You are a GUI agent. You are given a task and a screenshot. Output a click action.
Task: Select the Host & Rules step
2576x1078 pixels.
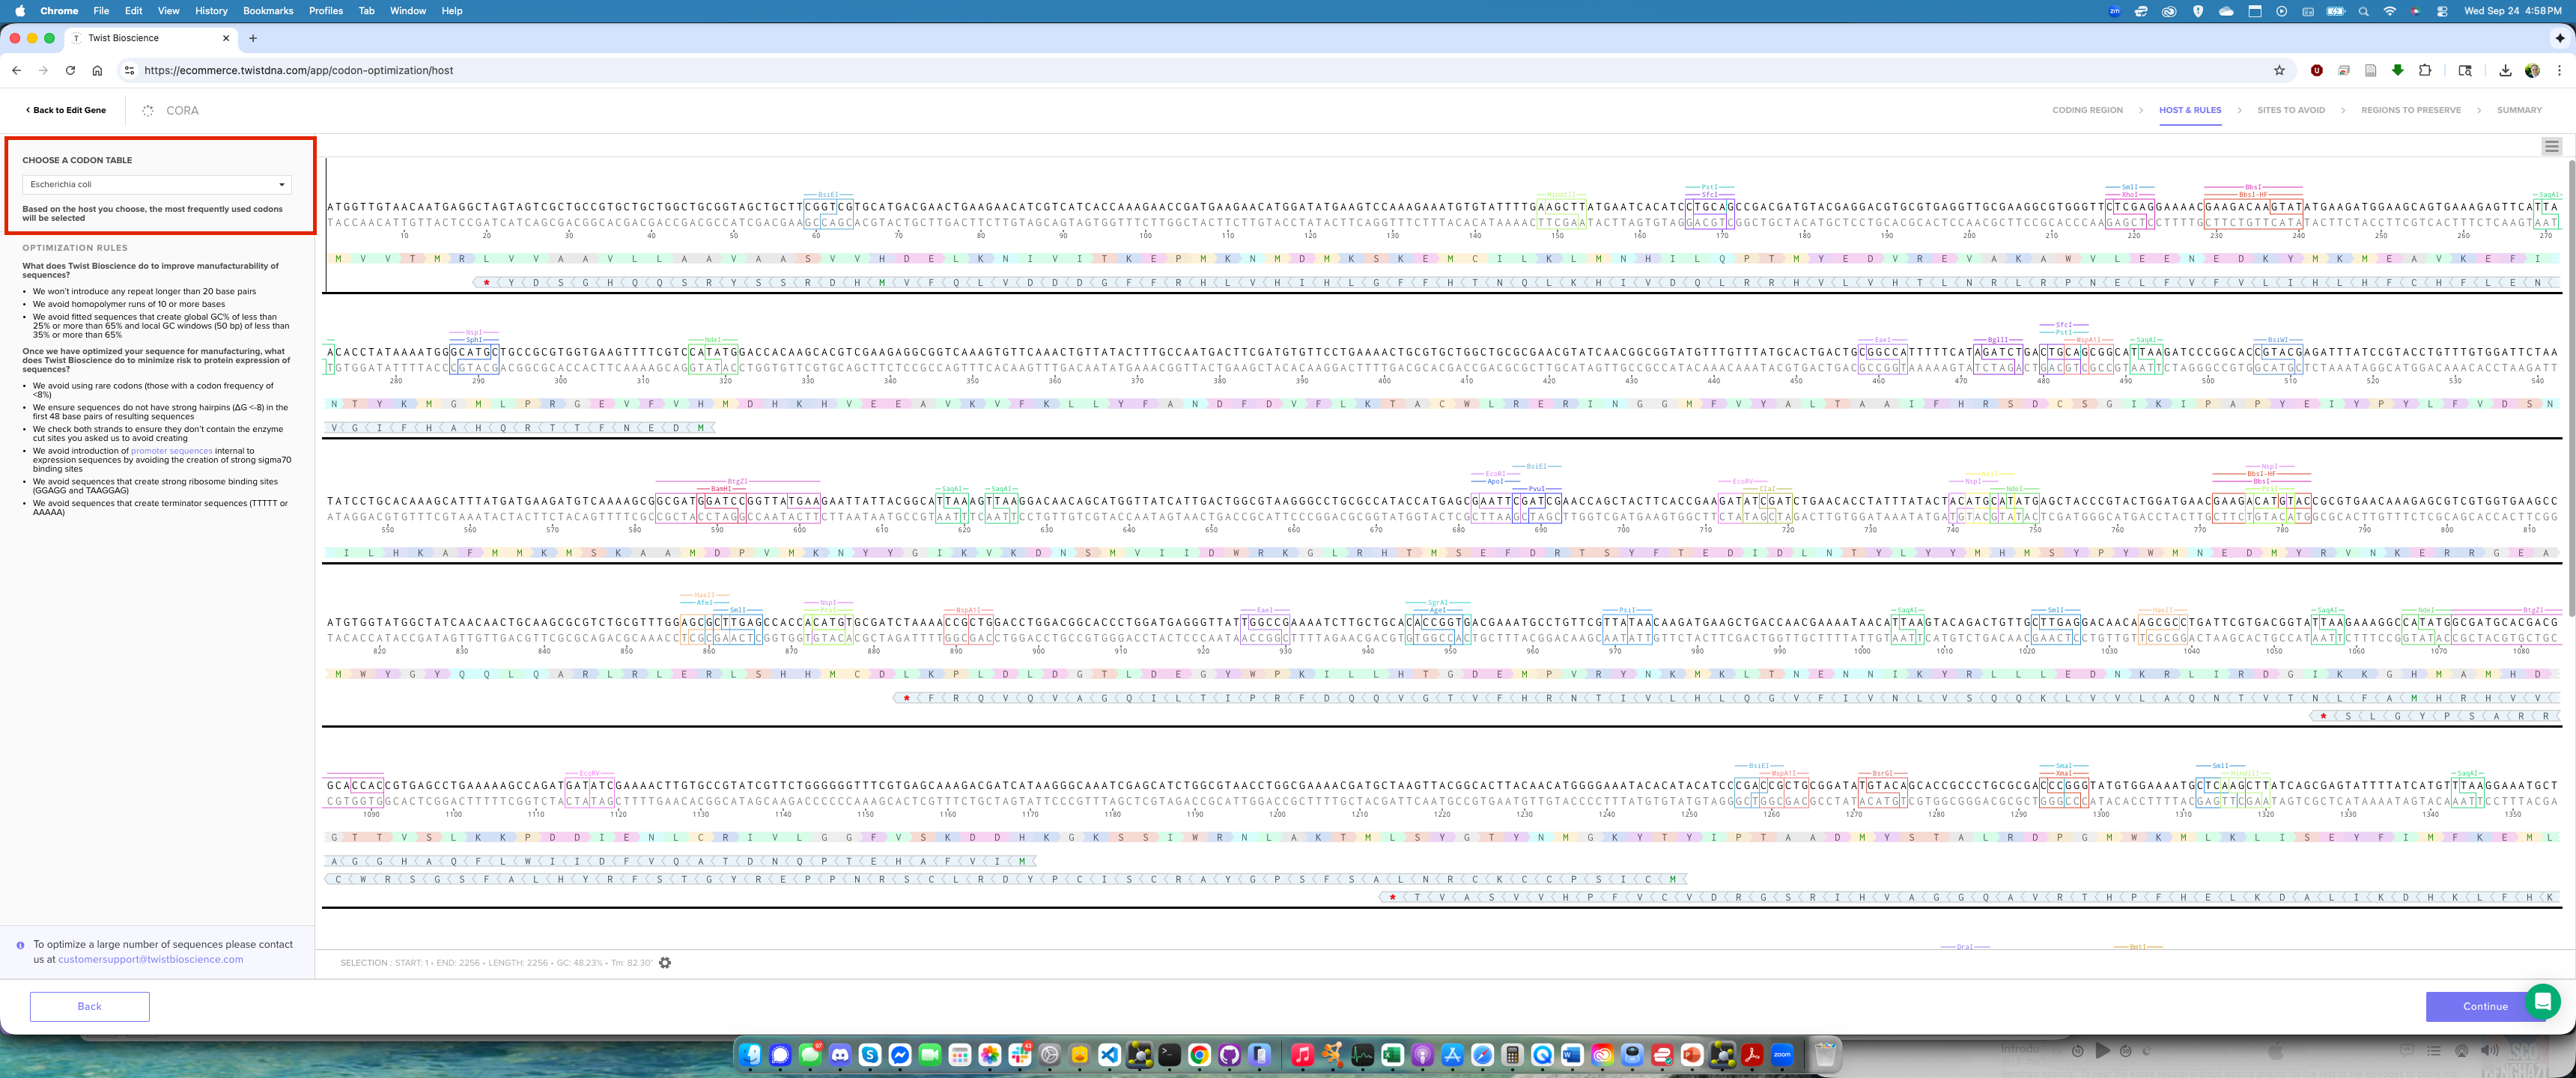click(x=2190, y=110)
